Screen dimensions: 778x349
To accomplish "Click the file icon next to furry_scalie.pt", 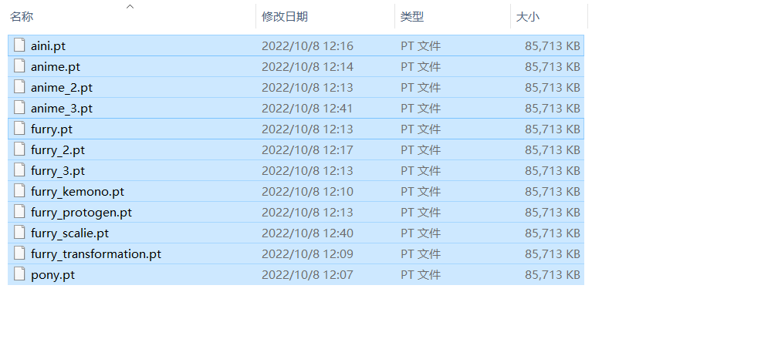I will [x=19, y=232].
